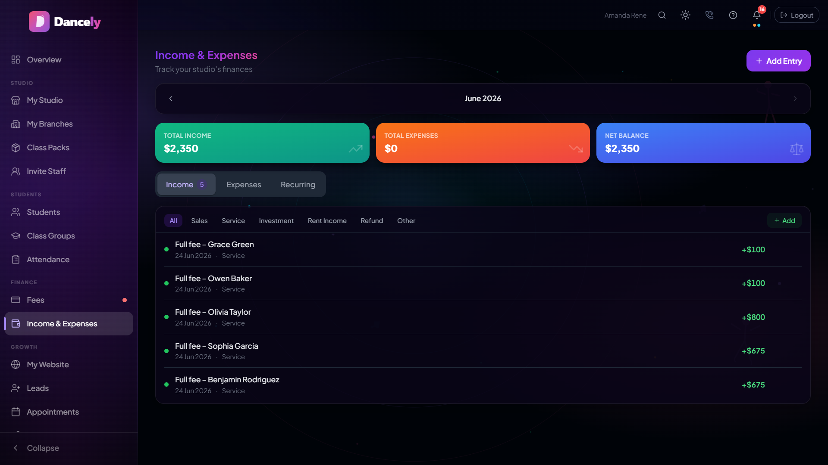Click the Logout button
Viewport: 828px width, 465px height.
(797, 15)
